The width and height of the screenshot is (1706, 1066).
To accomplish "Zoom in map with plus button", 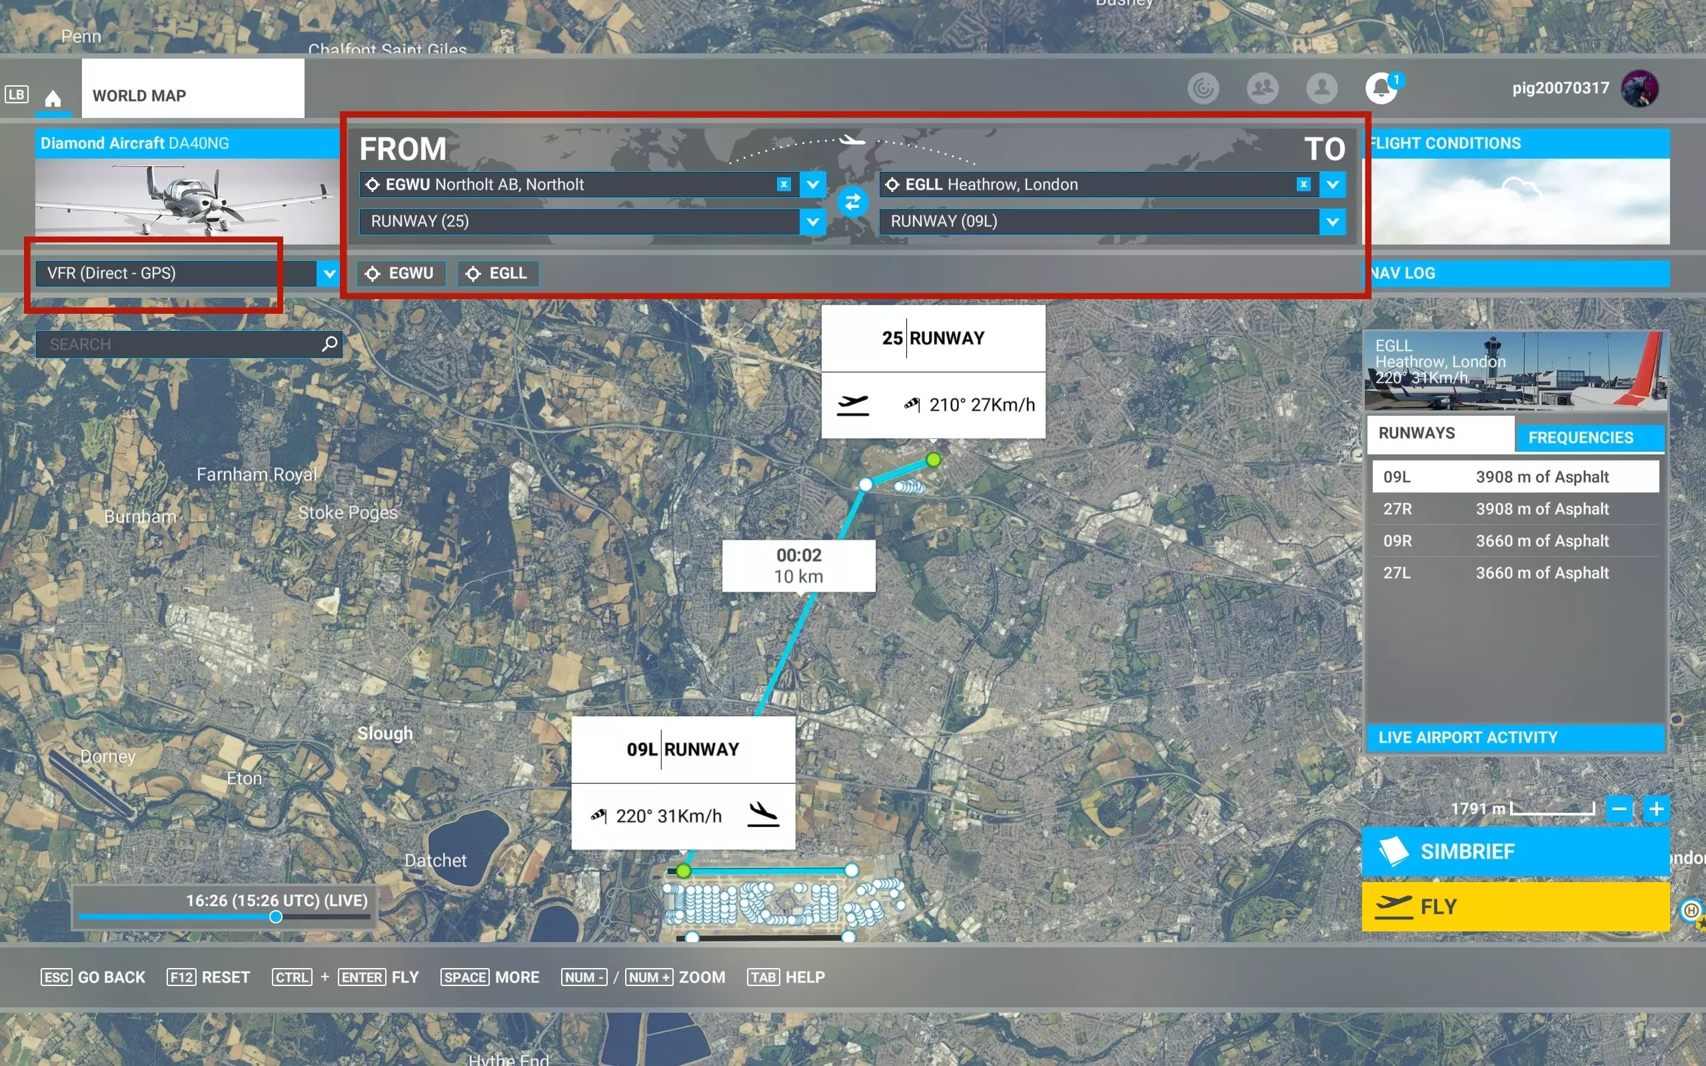I will point(1656,809).
